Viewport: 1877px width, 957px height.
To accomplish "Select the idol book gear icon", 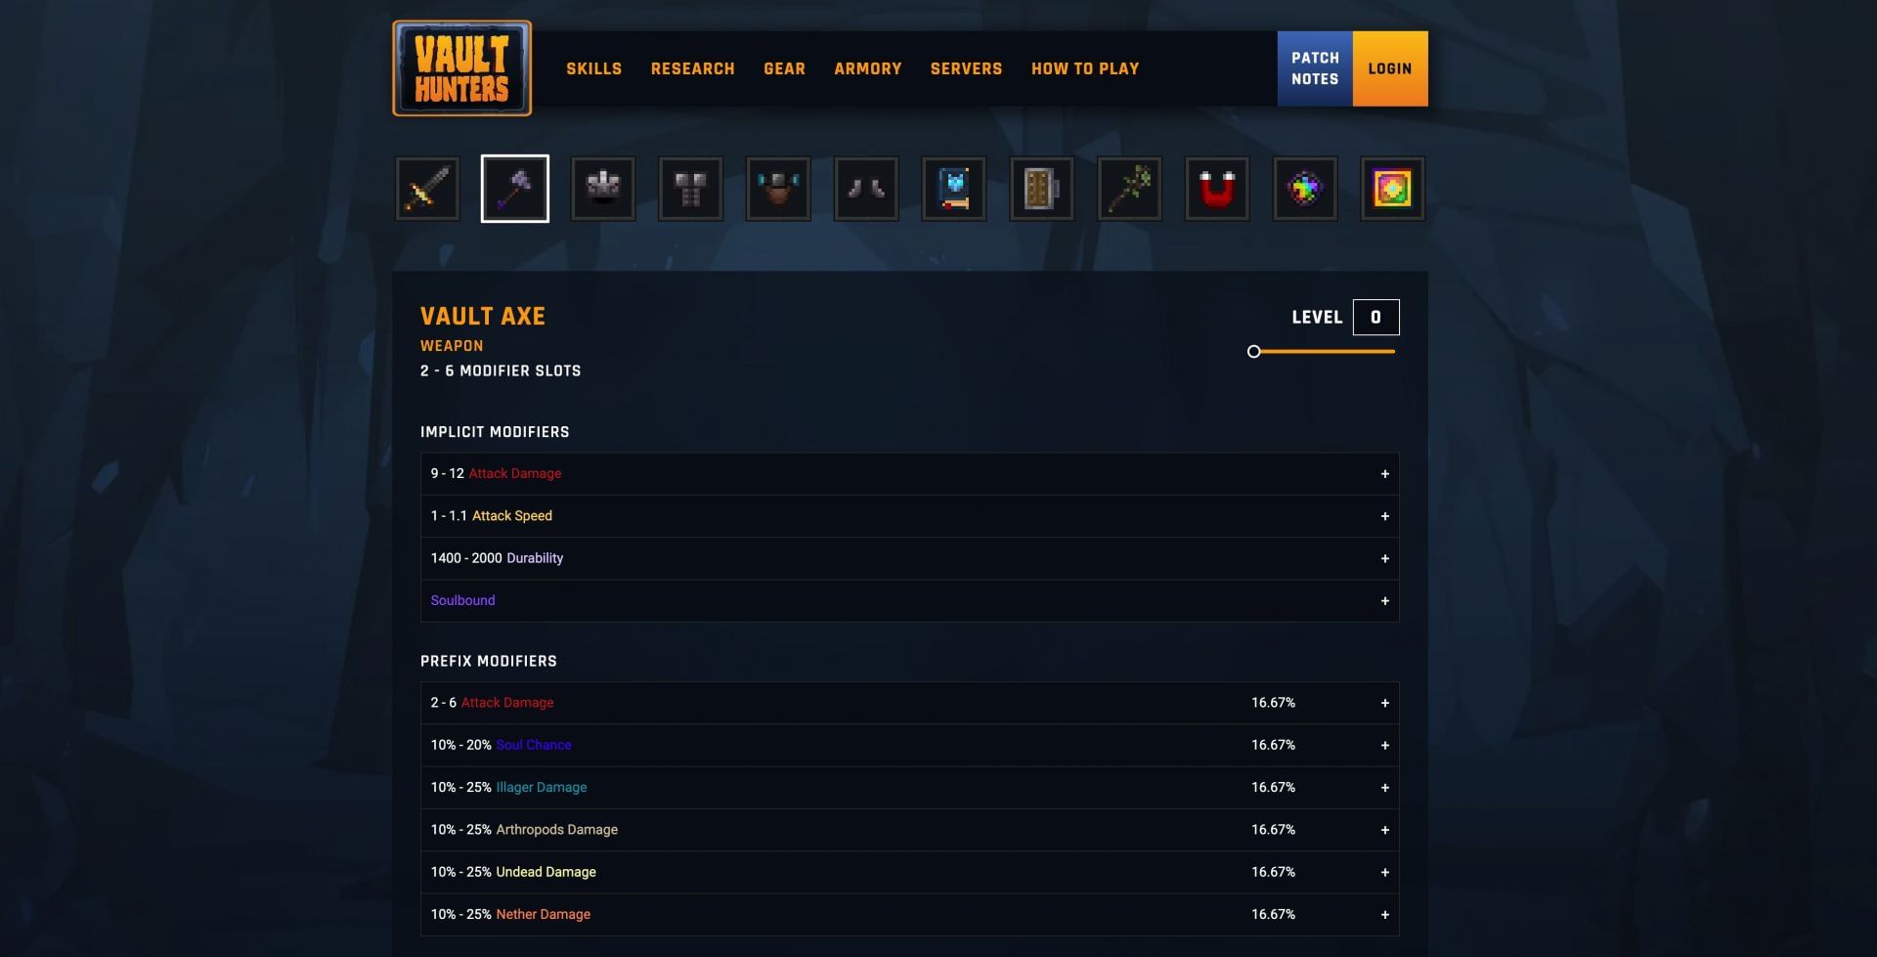I will [x=954, y=189].
